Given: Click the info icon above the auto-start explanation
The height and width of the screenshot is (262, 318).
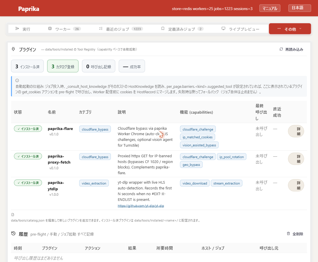Looking at the screenshot, I should coord(17,80).
